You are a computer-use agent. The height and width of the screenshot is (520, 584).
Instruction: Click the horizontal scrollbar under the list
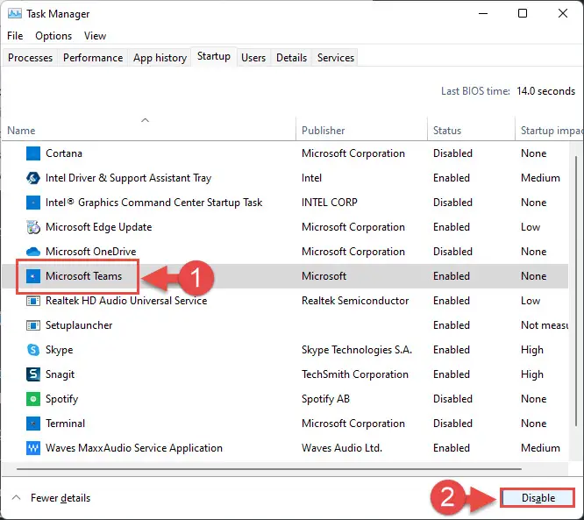point(269,469)
